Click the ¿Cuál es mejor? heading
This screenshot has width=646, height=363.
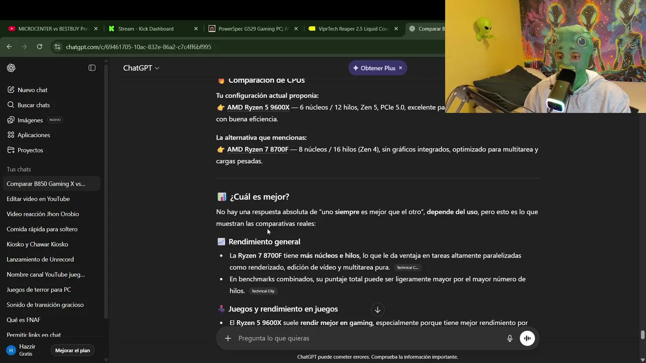tap(259, 197)
